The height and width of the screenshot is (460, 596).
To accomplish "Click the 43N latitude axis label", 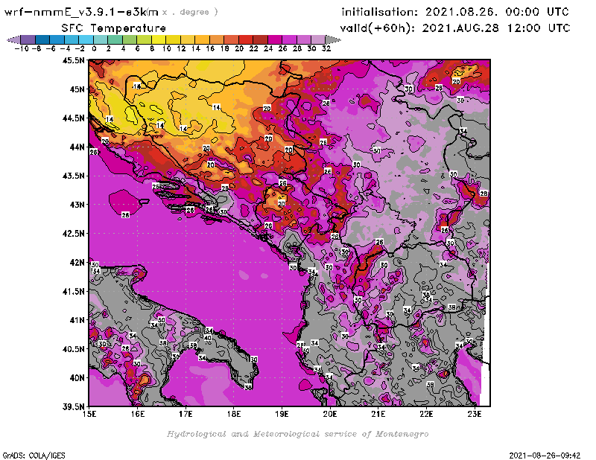I will [77, 205].
